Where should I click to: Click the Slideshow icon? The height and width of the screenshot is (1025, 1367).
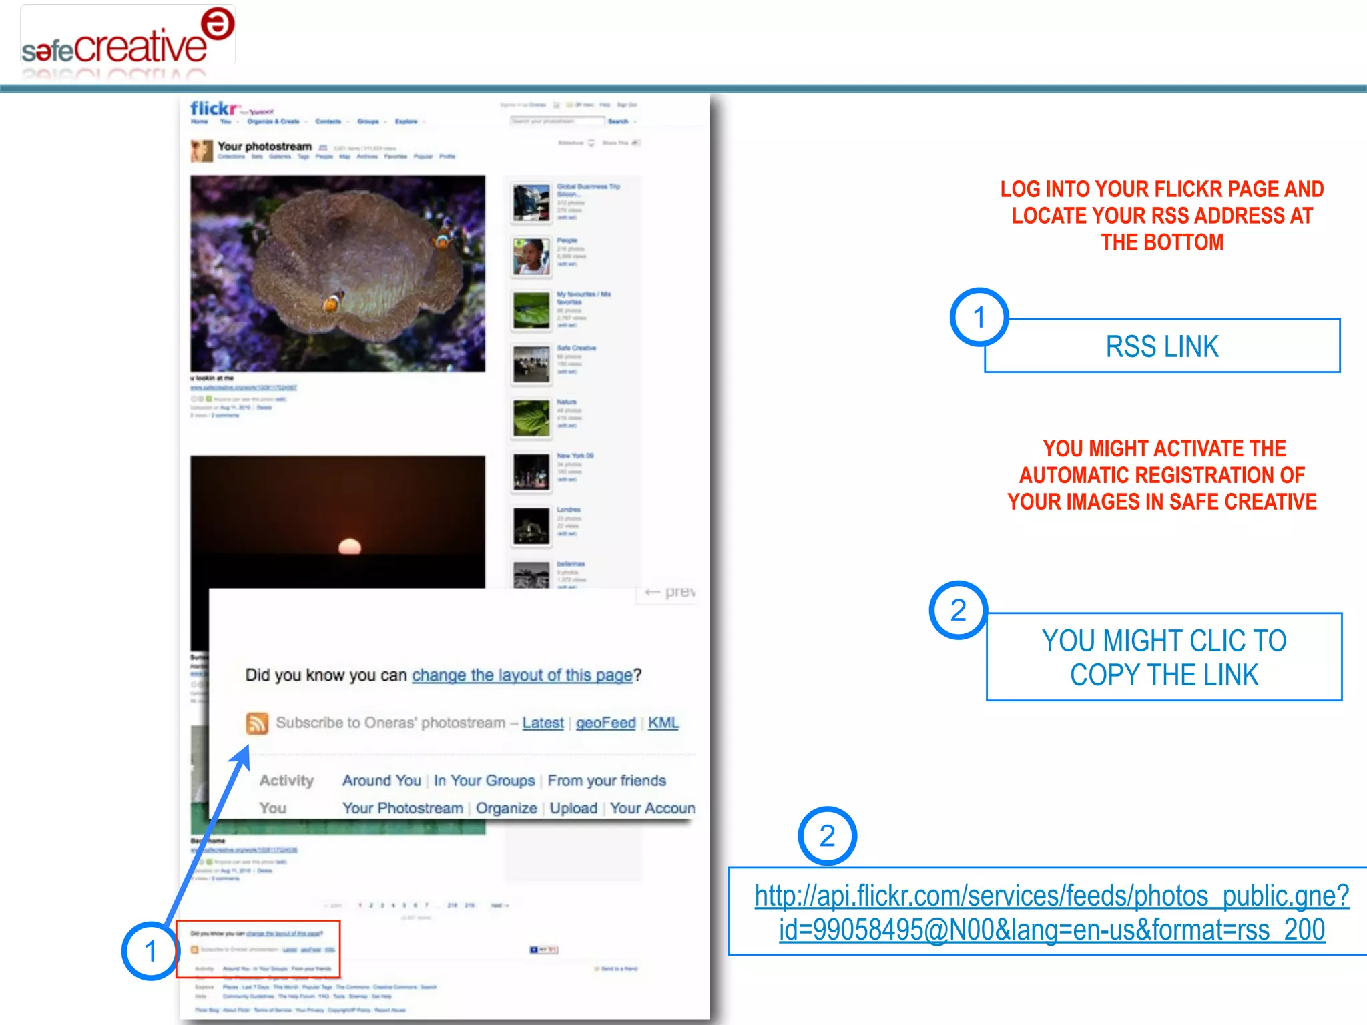[x=591, y=143]
